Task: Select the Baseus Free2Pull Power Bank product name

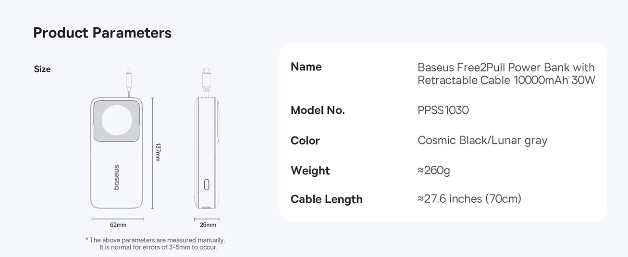Action: pos(506,73)
